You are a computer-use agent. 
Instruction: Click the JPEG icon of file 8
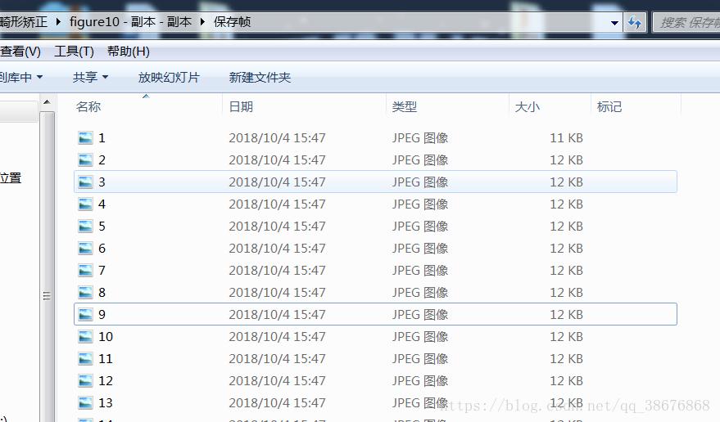coord(85,292)
